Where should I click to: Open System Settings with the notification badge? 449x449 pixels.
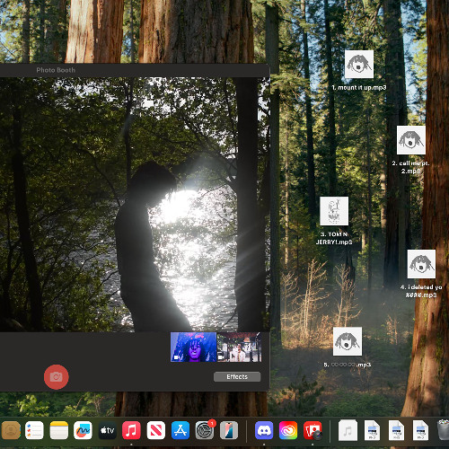click(205, 430)
